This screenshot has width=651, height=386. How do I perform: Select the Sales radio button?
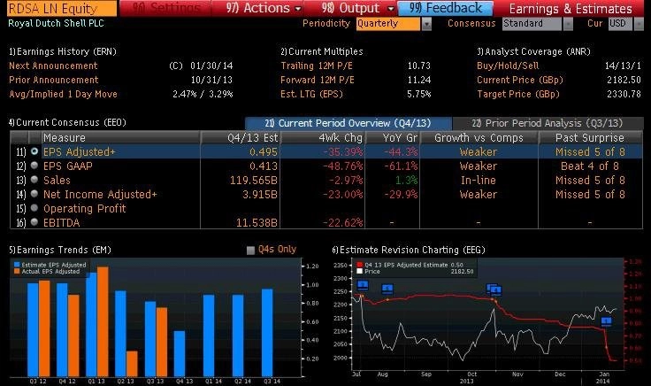pyautogui.click(x=34, y=180)
